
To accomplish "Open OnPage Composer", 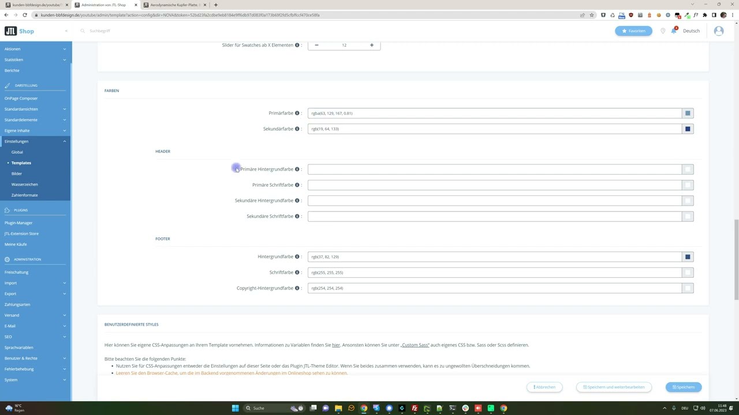I will pos(21,99).
